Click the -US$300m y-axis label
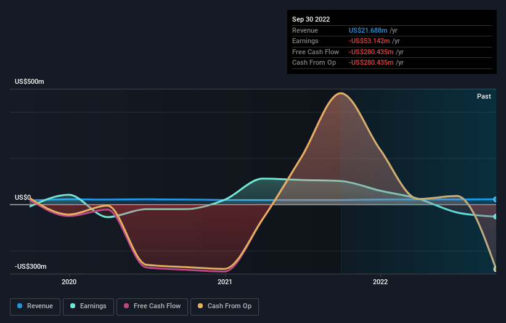This screenshot has height=323, width=506. [x=31, y=266]
